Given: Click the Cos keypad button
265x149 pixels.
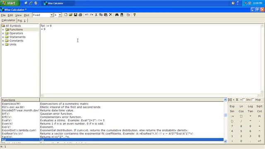Looking at the screenshot, I should [241, 111].
